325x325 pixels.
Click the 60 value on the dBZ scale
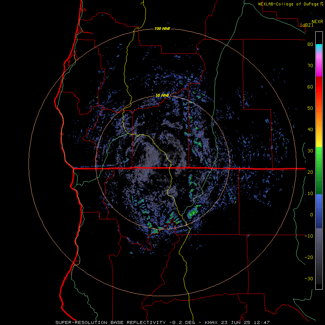310,87
